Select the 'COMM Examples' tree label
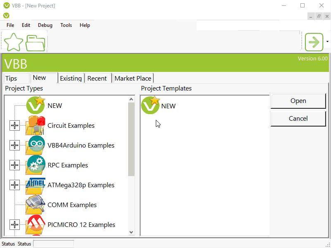Viewport: 331px width, 248px height. (x=72, y=205)
